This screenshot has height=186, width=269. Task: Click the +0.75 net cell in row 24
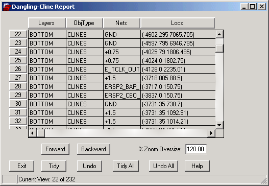coord(122,52)
